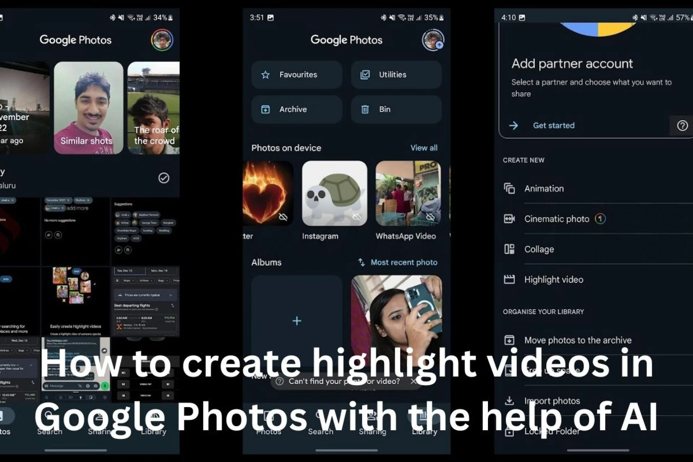Open Similar shots memory card
Viewport: 693px width, 462px height.
[x=88, y=108]
